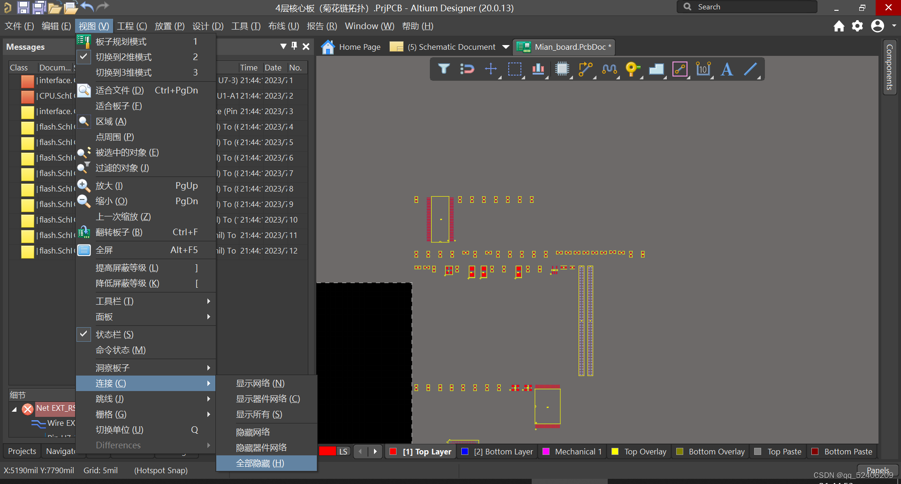Open the 文件 (F) menu
Image resolution: width=901 pixels, height=484 pixels.
(x=19, y=26)
